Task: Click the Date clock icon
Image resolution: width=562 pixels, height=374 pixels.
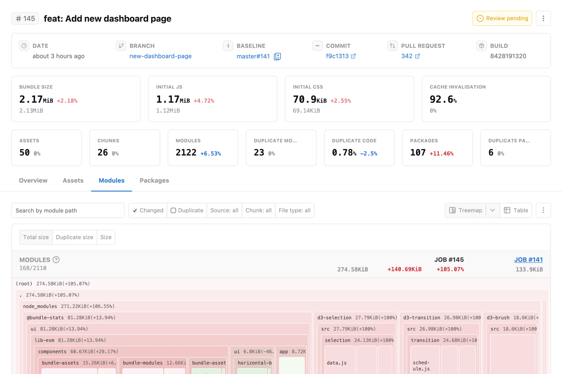Action: pyautogui.click(x=24, y=46)
